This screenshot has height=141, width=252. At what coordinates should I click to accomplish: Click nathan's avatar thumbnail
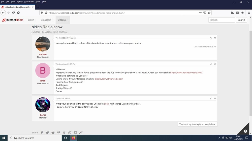[43, 44]
